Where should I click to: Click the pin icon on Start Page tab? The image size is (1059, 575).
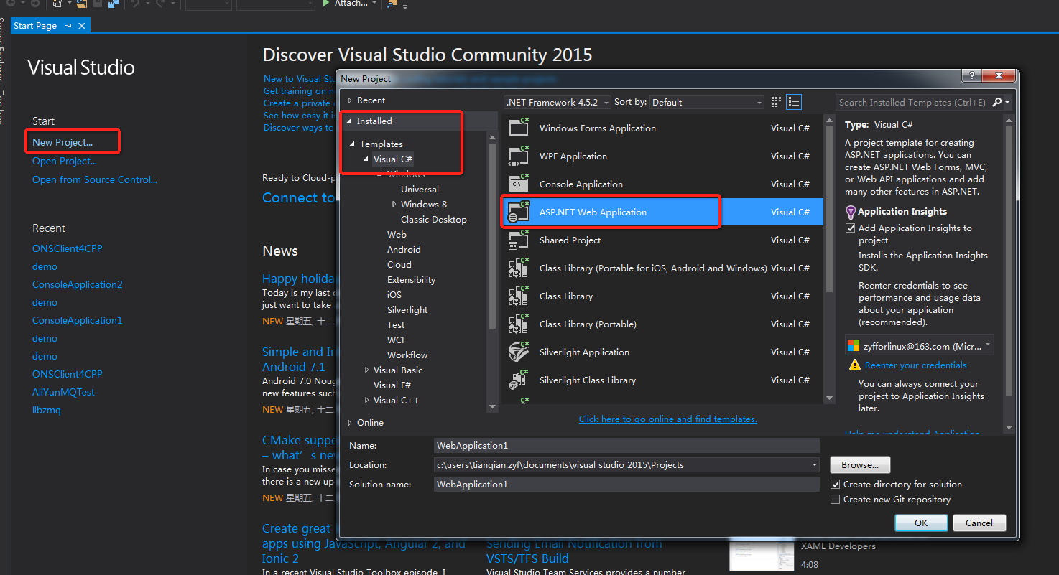point(69,25)
